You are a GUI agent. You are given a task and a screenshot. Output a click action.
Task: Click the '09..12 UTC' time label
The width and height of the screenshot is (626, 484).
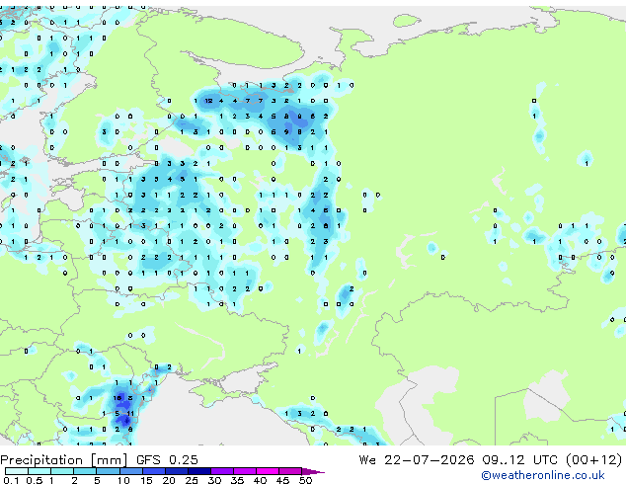click(519, 460)
